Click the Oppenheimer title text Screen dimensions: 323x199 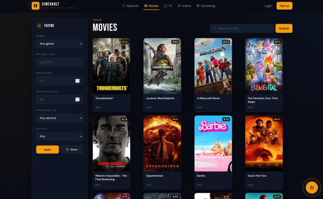(155, 175)
